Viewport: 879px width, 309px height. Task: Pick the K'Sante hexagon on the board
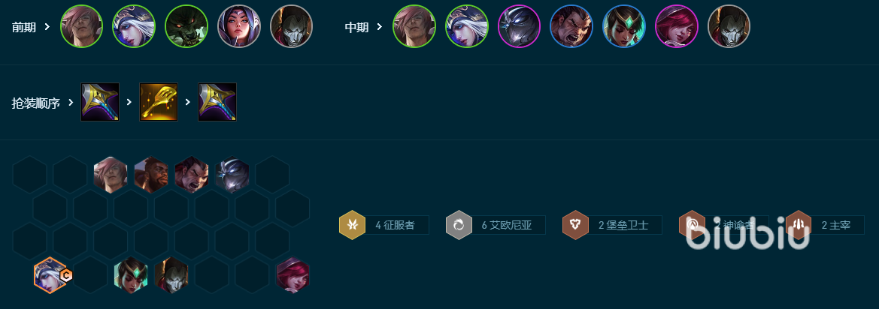tap(151, 175)
